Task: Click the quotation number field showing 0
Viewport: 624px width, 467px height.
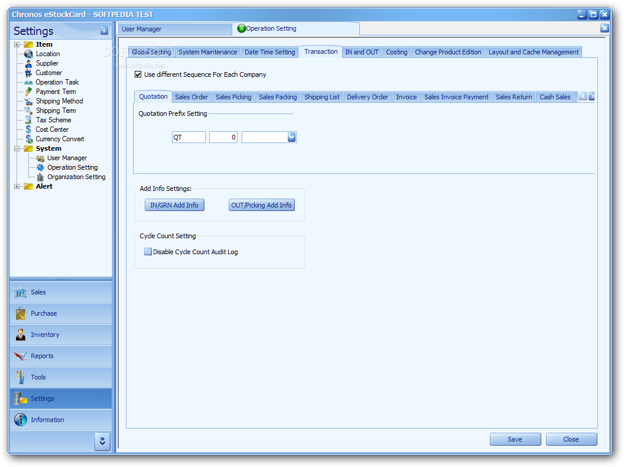Action: click(x=223, y=137)
